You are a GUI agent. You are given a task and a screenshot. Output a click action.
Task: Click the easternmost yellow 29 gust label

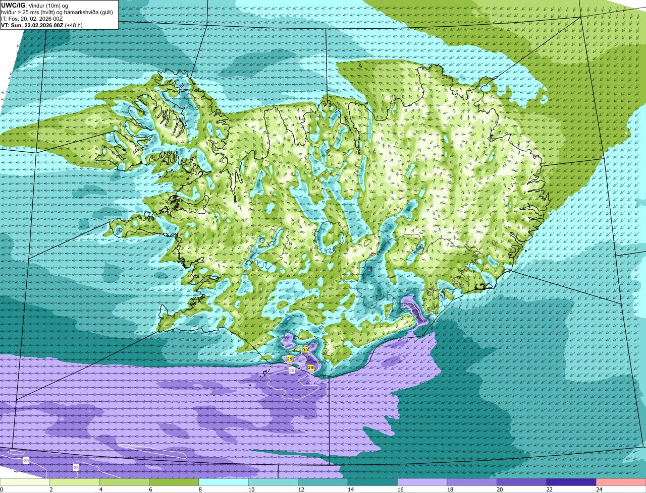[311, 368]
